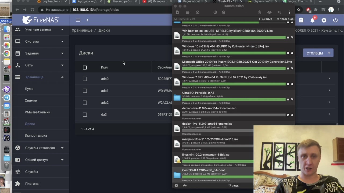
Task: Bookmark the page with the star icon
Action: pyautogui.click(x=299, y=10)
